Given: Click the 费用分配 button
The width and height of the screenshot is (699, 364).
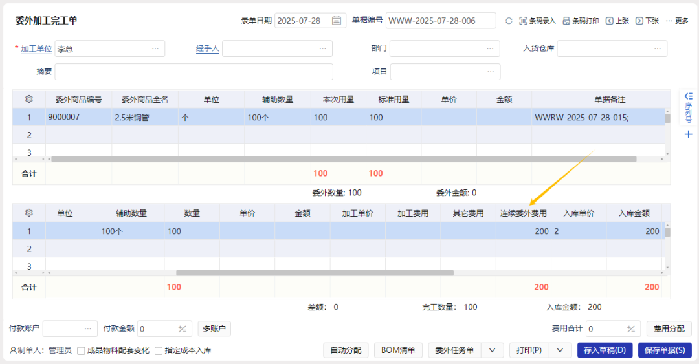Looking at the screenshot, I should (x=669, y=329).
